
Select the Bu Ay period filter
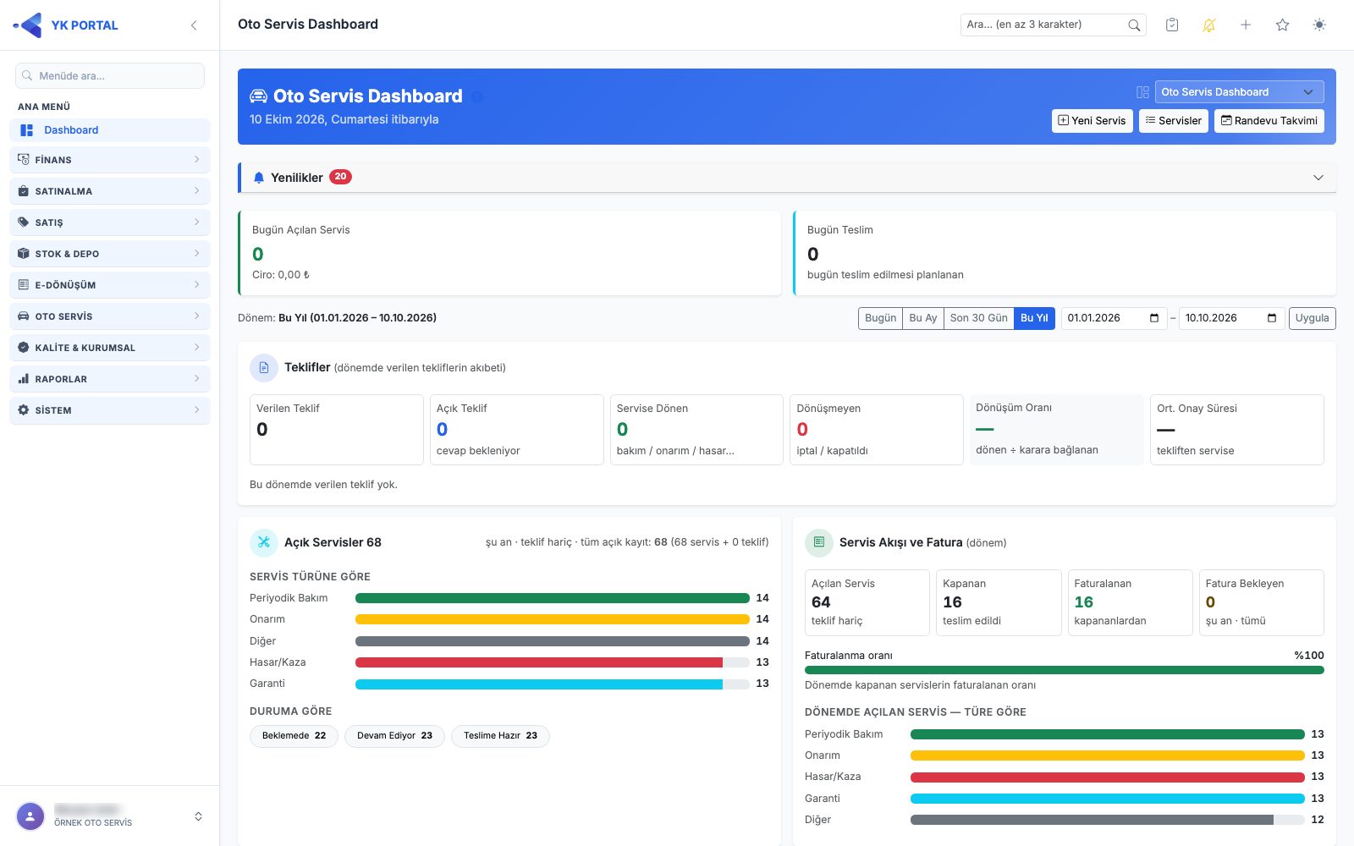(922, 318)
